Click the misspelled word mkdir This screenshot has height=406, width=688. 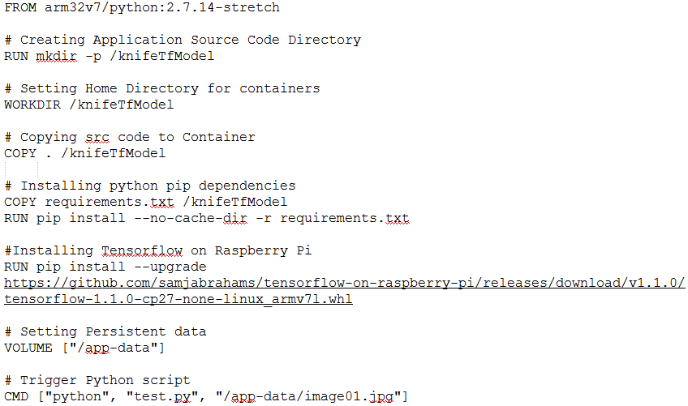pyautogui.click(x=56, y=56)
